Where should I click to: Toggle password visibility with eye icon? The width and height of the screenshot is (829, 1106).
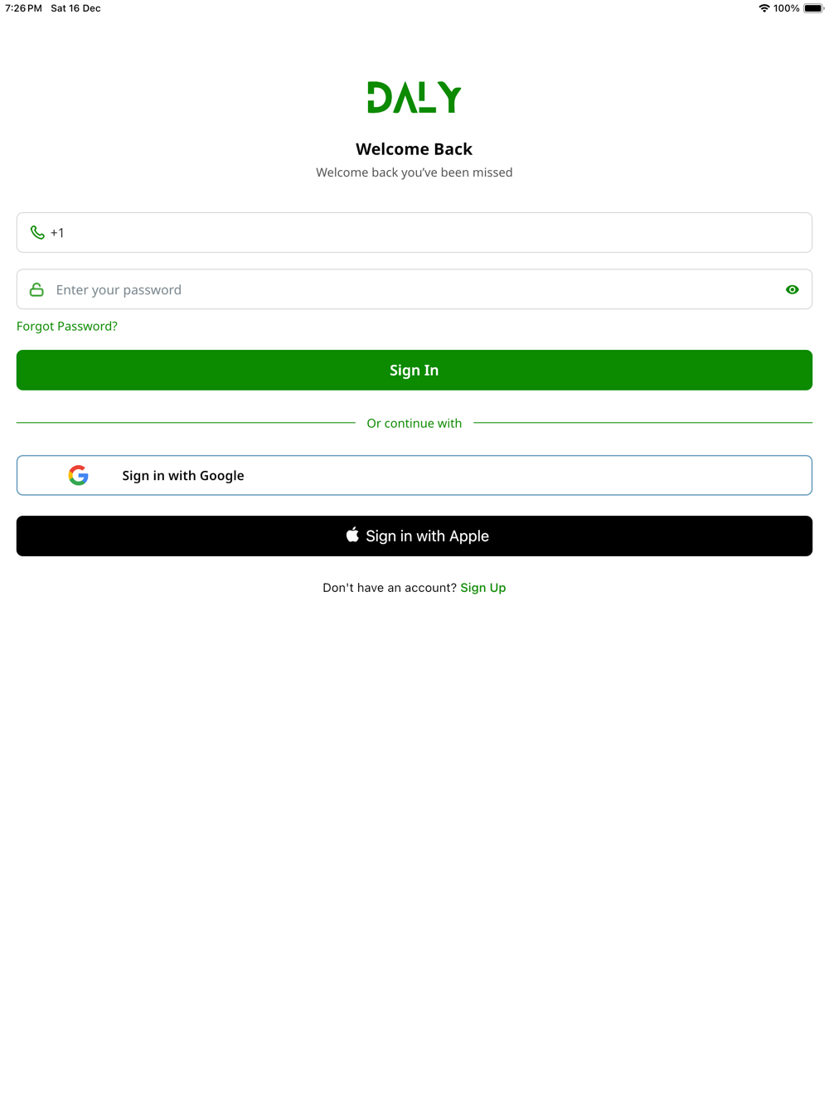(793, 289)
